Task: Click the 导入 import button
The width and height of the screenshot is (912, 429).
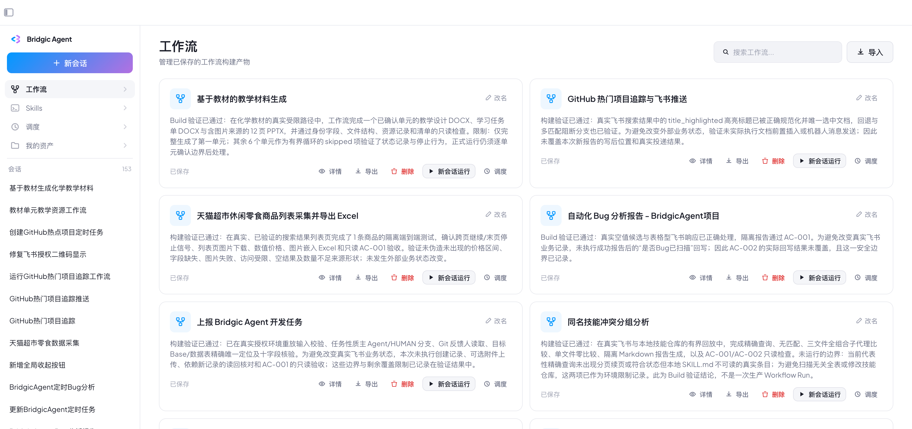Action: coord(870,52)
